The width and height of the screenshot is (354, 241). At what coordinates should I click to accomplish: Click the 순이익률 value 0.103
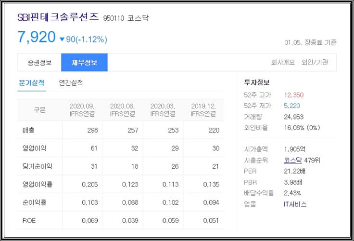click(89, 202)
